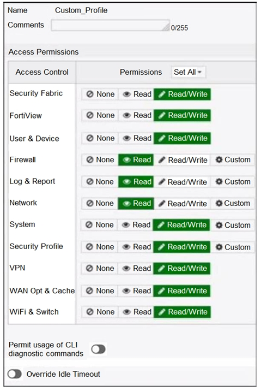Viewport: 261px width, 391px height.
Task: Click the Comments text field
Action: pos(110,26)
